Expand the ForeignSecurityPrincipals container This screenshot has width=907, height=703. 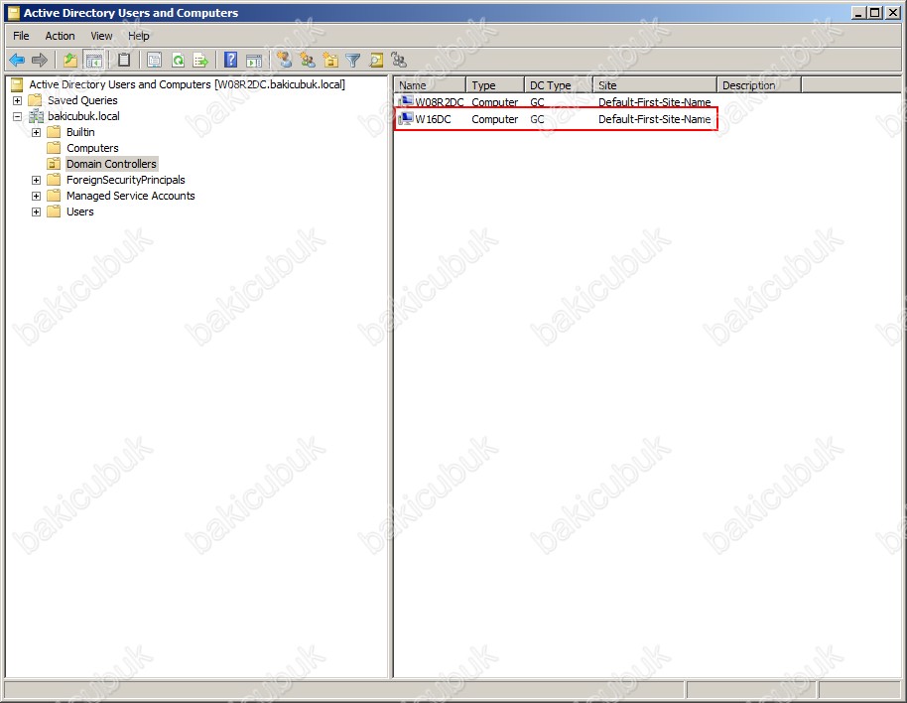coord(36,180)
